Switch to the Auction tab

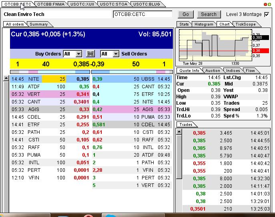[213, 71]
